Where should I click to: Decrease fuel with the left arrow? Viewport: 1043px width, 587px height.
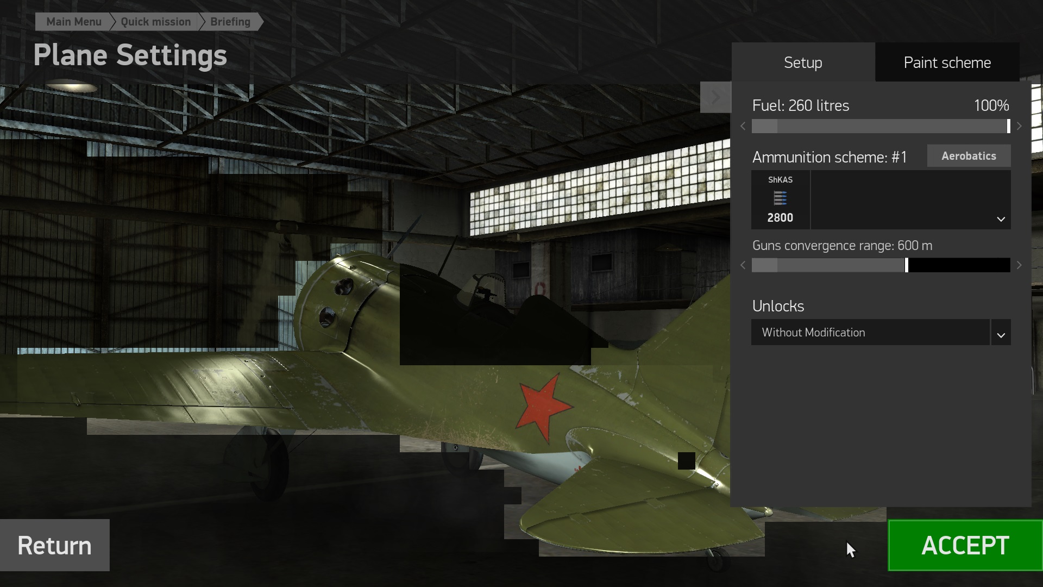(743, 126)
